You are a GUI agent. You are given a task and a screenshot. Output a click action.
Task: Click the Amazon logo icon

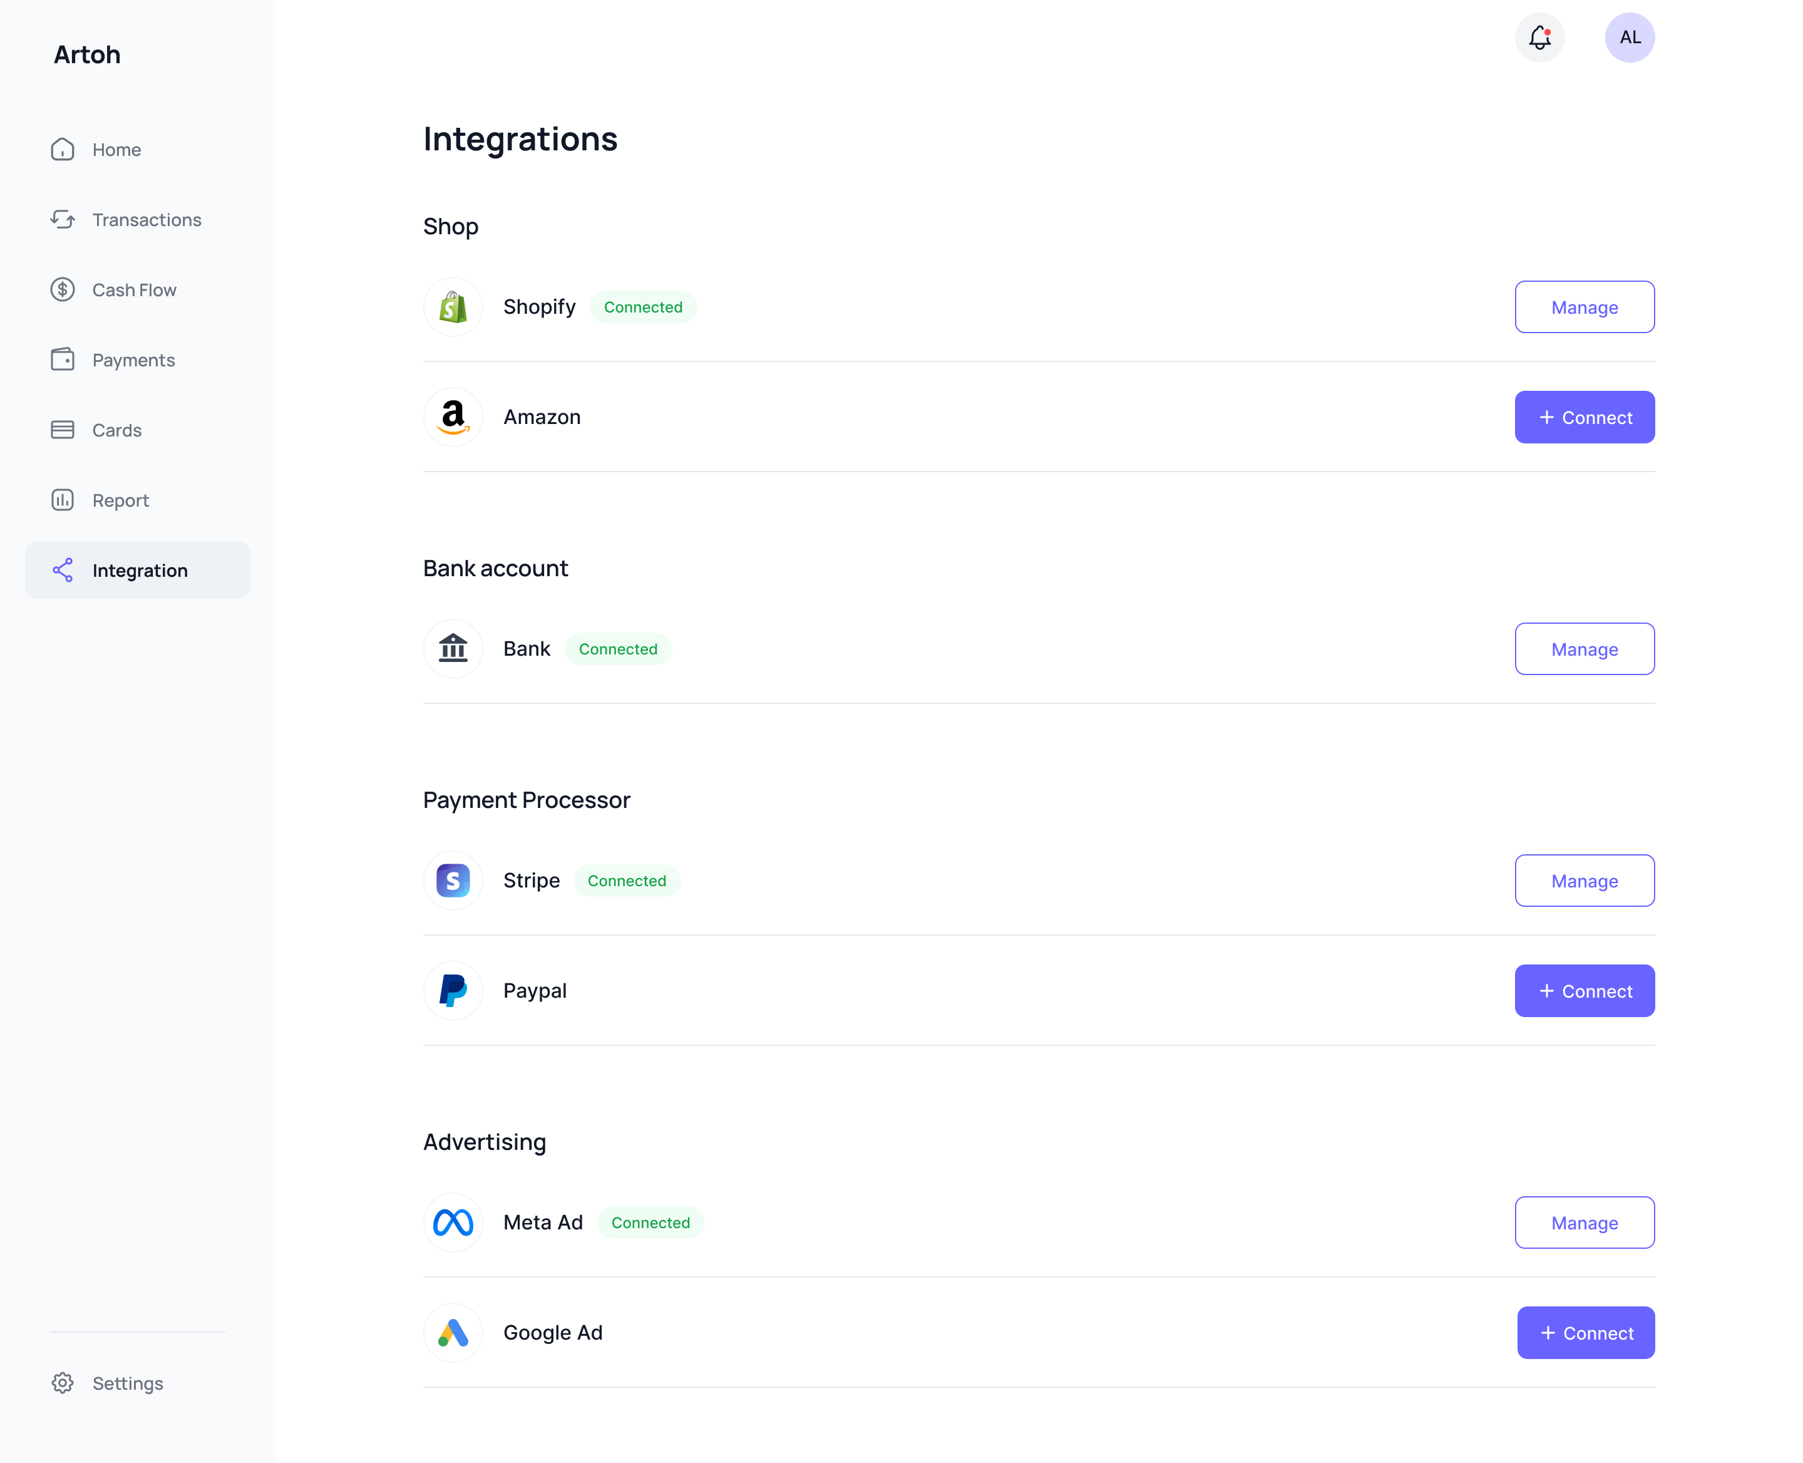(x=453, y=417)
